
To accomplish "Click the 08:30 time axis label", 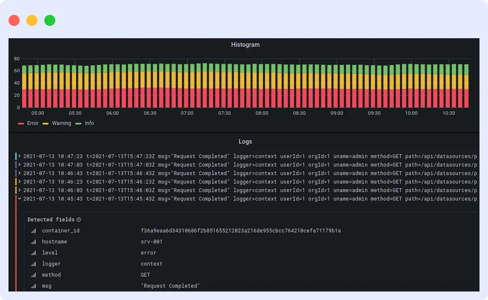I will click(299, 113).
